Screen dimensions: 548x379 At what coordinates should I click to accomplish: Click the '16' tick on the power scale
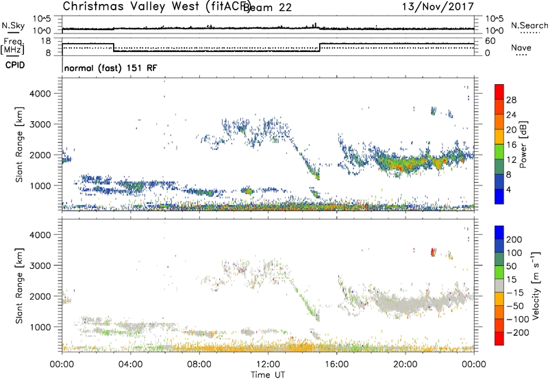coord(511,145)
